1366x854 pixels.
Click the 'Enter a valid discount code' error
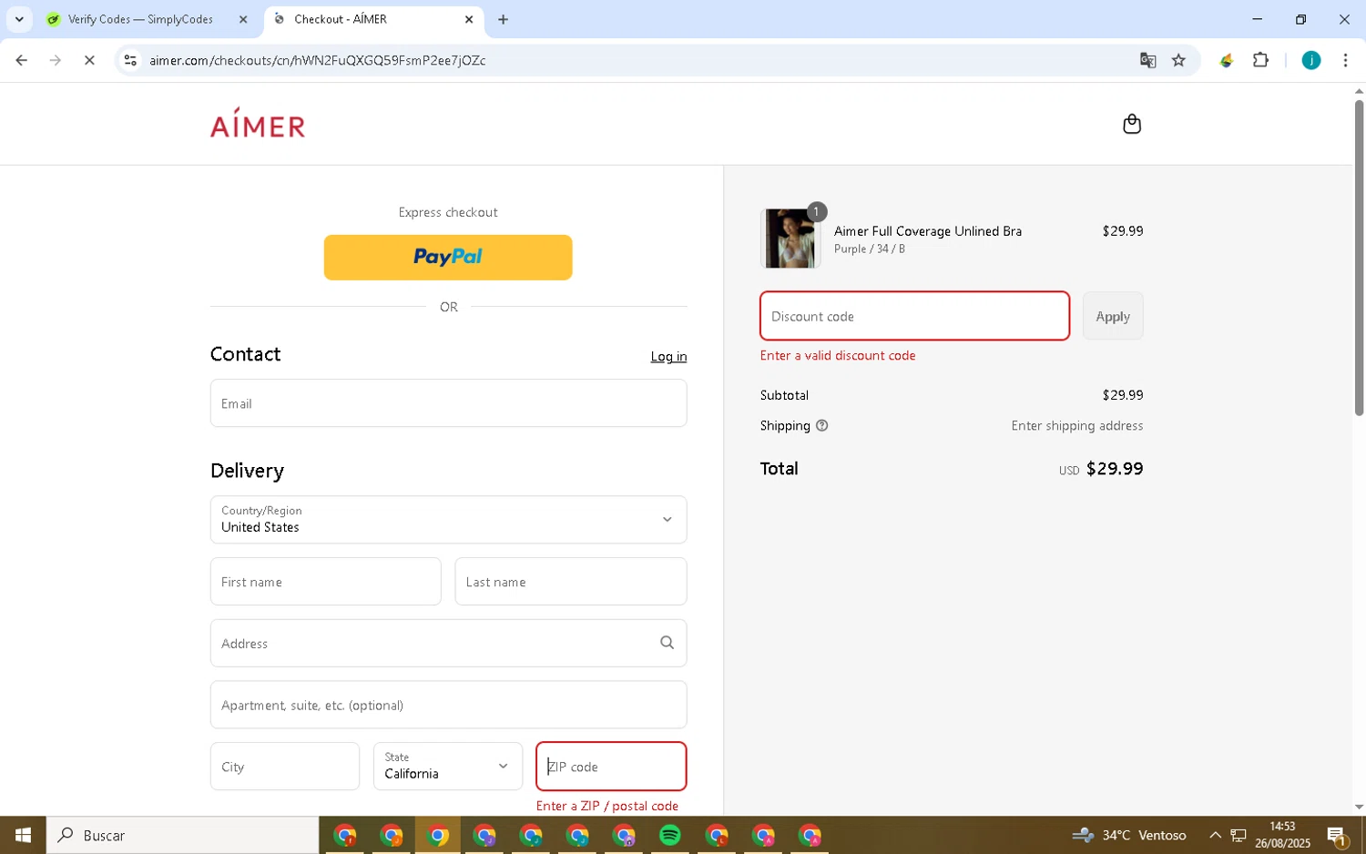tap(838, 356)
